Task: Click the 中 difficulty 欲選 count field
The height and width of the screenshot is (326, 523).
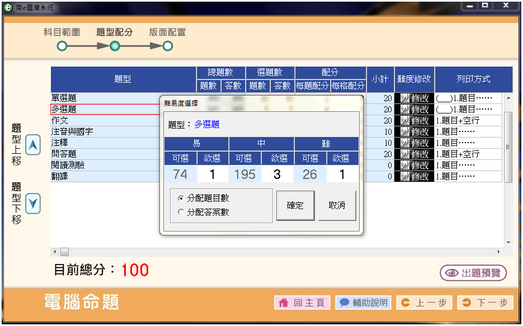Action: point(277,174)
